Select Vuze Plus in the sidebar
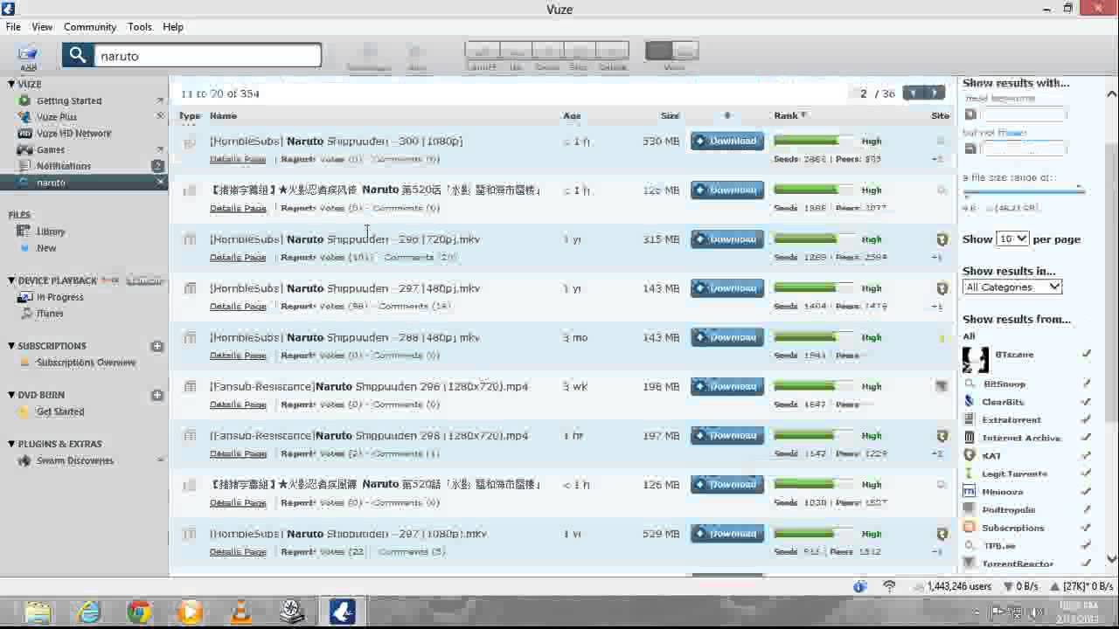This screenshot has width=1119, height=629. [57, 117]
